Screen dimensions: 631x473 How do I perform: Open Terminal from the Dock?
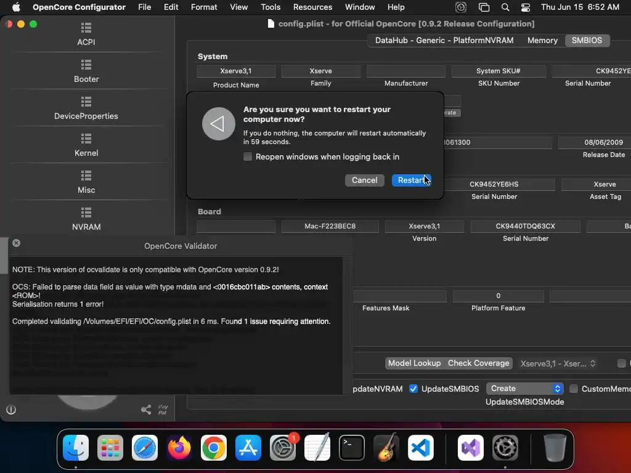click(x=352, y=448)
